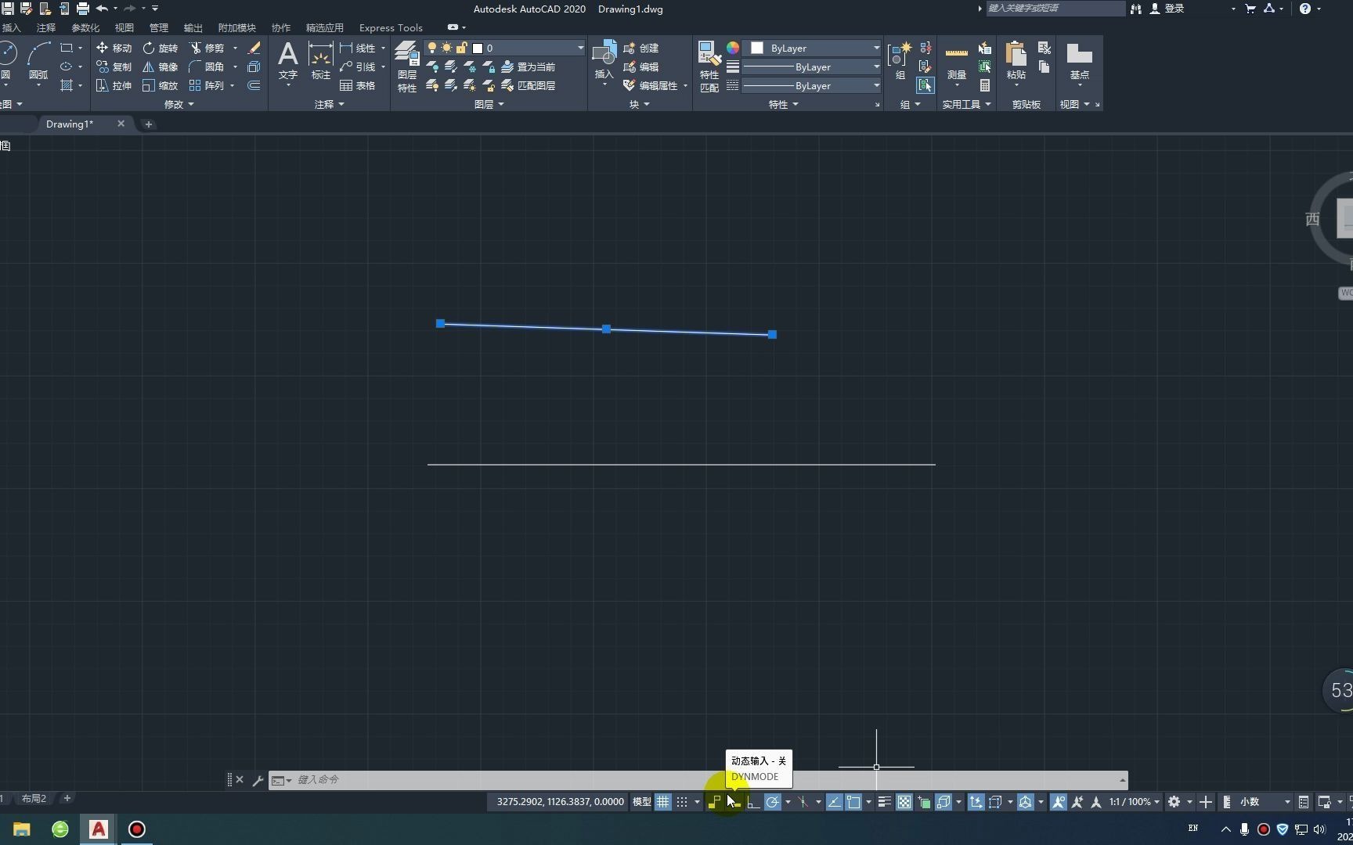Select the Stretch (拉伸) tool
The image size is (1353, 845).
tap(114, 85)
